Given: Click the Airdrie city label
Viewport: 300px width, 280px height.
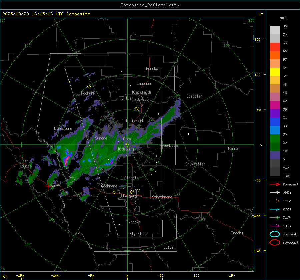Looking at the screenshot, I should (131, 178).
